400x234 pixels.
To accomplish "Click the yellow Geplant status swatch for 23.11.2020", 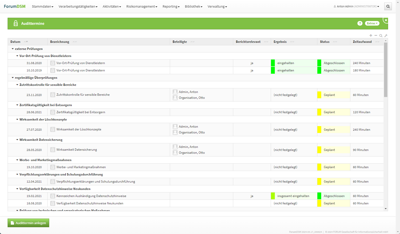I will [x=319, y=95].
